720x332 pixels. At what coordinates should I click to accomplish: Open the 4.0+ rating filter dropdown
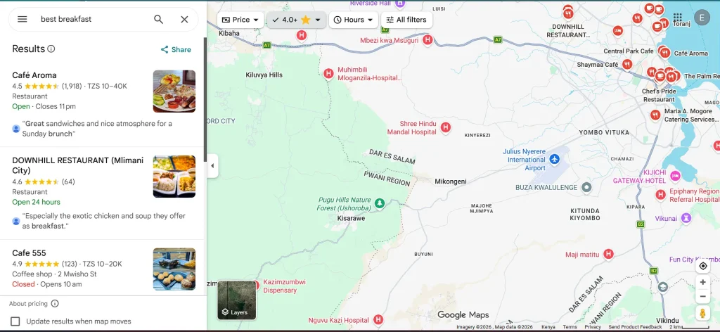click(297, 20)
